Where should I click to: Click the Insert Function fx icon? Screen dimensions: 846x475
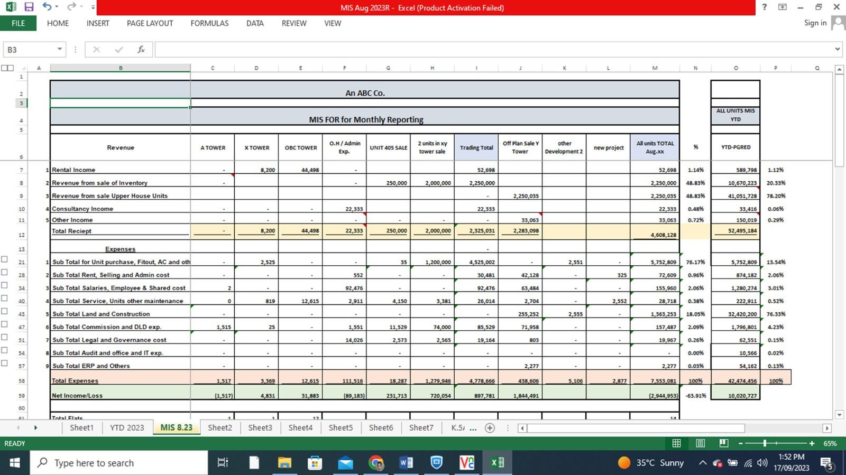[x=141, y=49]
